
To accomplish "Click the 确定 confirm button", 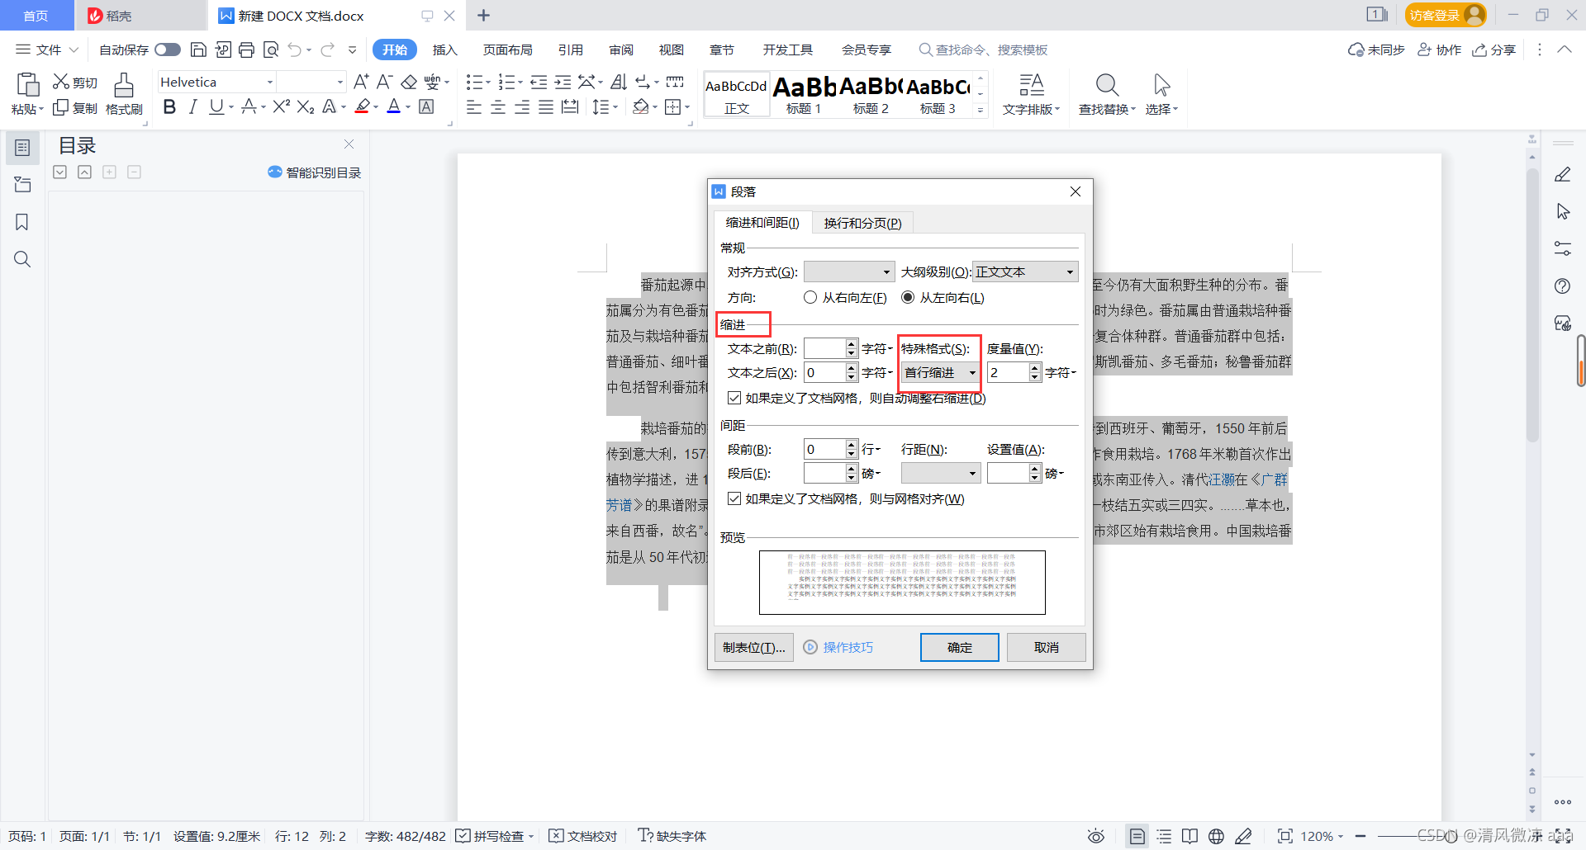I will pyautogui.click(x=959, y=647).
